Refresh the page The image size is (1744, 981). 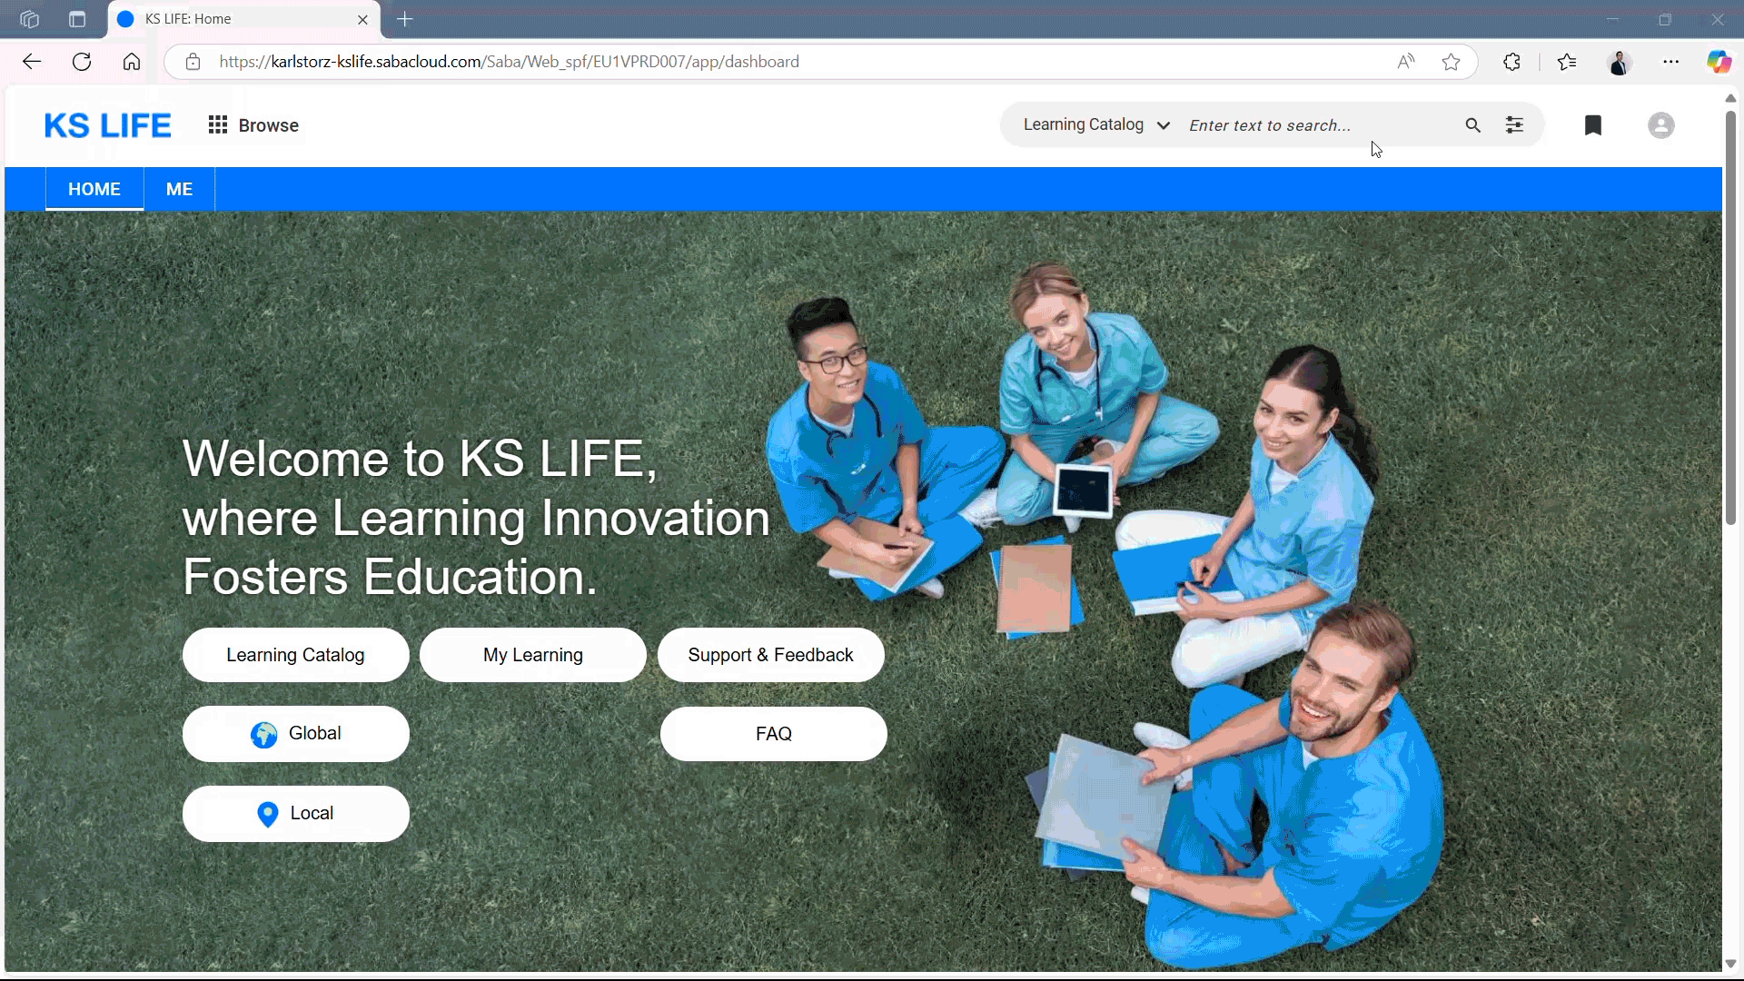(x=82, y=62)
